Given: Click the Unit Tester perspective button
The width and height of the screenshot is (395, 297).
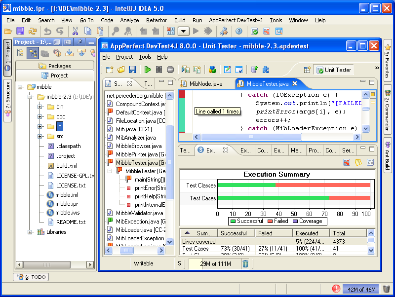Looking at the screenshot, I should click(334, 70).
